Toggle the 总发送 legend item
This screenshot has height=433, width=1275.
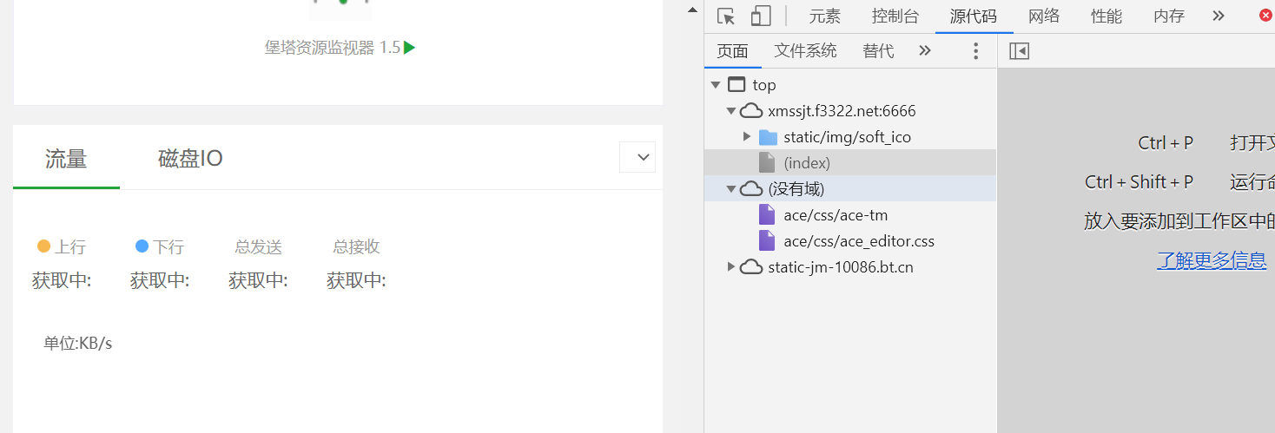[258, 247]
